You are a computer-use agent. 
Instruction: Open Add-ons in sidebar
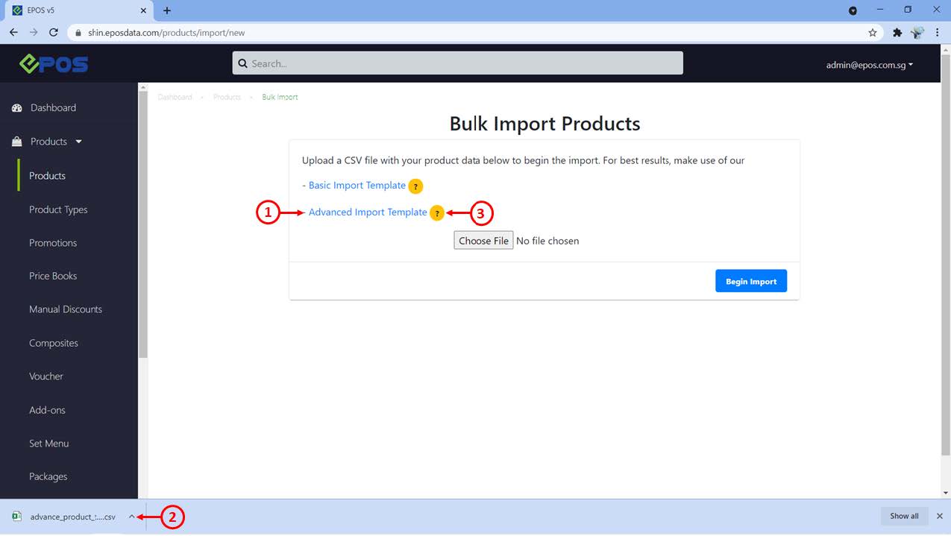click(47, 410)
